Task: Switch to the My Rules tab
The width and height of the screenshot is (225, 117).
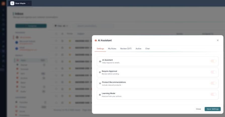Action: pyautogui.click(x=112, y=49)
